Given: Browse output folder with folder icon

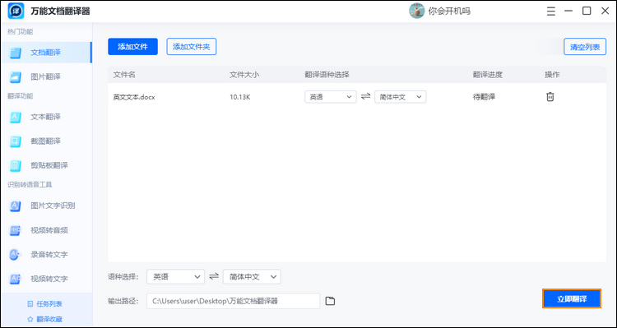Looking at the screenshot, I should click(330, 301).
